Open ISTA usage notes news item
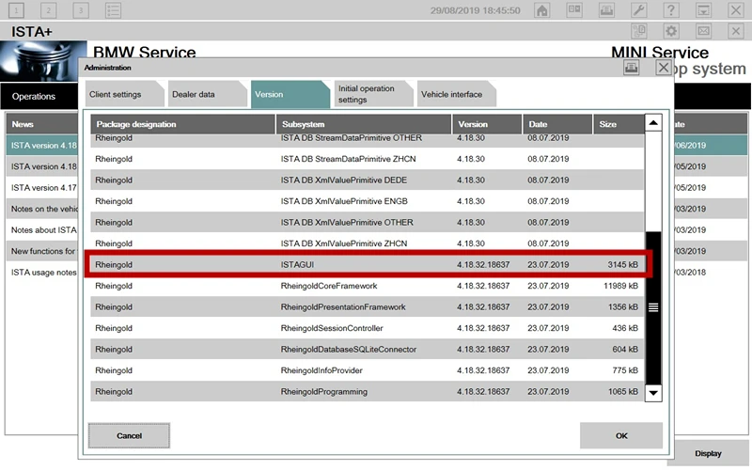 (x=42, y=272)
